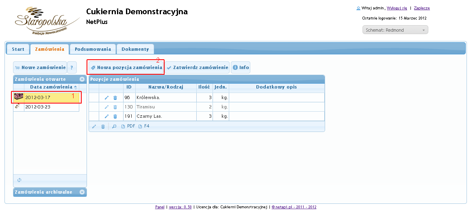The image size is (471, 216).
Task: Expand the Zamówienia archiwalne panel
Action: (82, 192)
